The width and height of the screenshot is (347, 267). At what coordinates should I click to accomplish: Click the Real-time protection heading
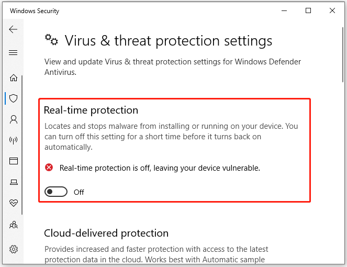[x=91, y=110]
